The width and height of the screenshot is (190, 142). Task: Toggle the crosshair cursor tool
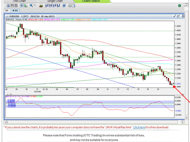[x=22, y=6]
